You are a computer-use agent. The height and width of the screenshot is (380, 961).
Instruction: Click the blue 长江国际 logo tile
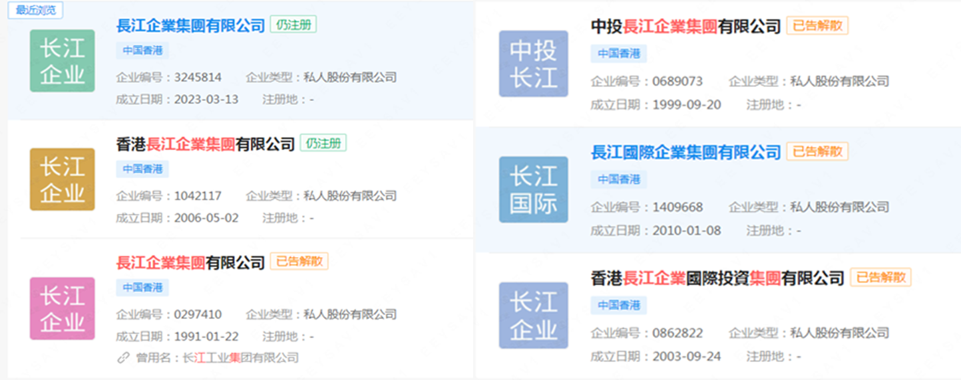coord(534,189)
